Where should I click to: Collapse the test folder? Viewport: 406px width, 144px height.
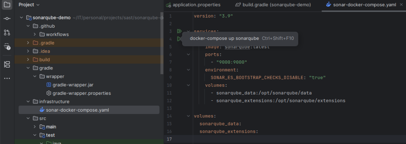click(x=35, y=135)
